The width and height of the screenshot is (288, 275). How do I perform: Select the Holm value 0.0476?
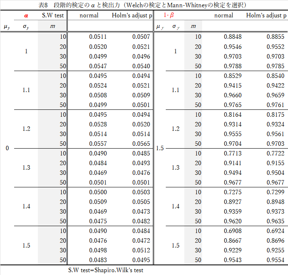point(141,173)
